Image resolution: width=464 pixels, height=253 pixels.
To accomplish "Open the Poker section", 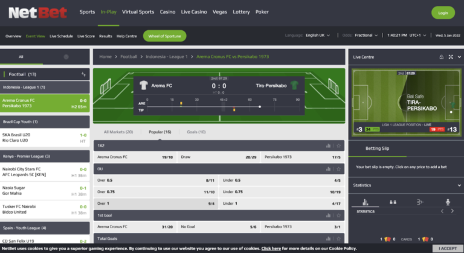I will click(262, 12).
